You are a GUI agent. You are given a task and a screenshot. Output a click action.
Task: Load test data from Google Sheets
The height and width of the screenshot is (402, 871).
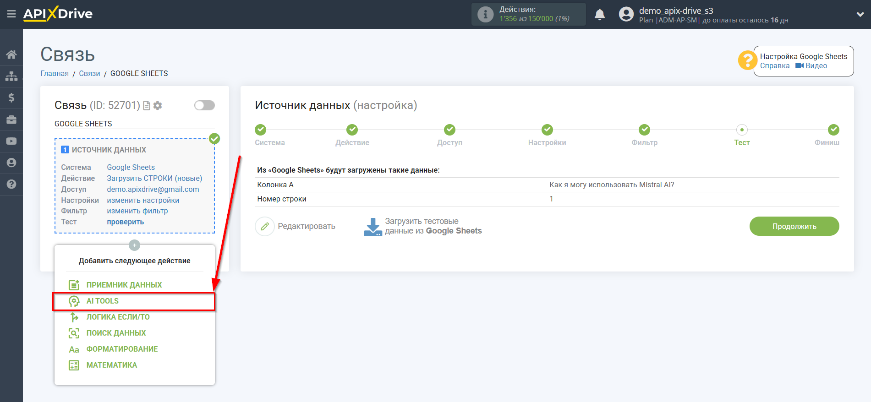pos(422,226)
